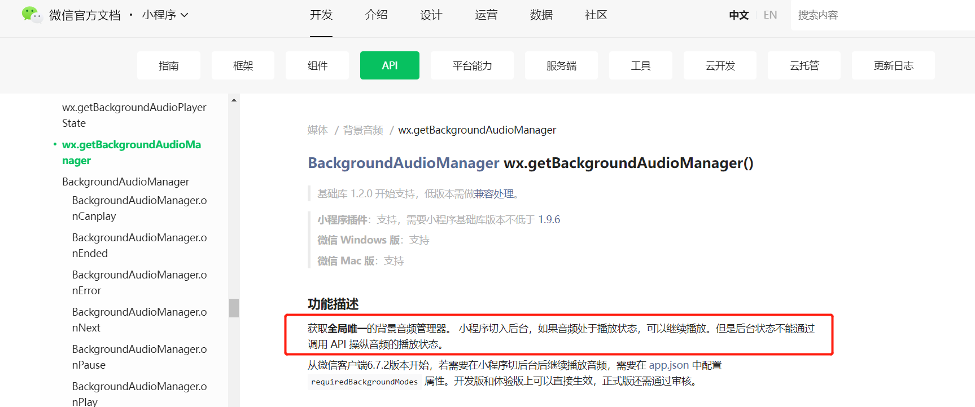975x407 pixels.
Task: Open the 组件 section button
Action: (317, 65)
